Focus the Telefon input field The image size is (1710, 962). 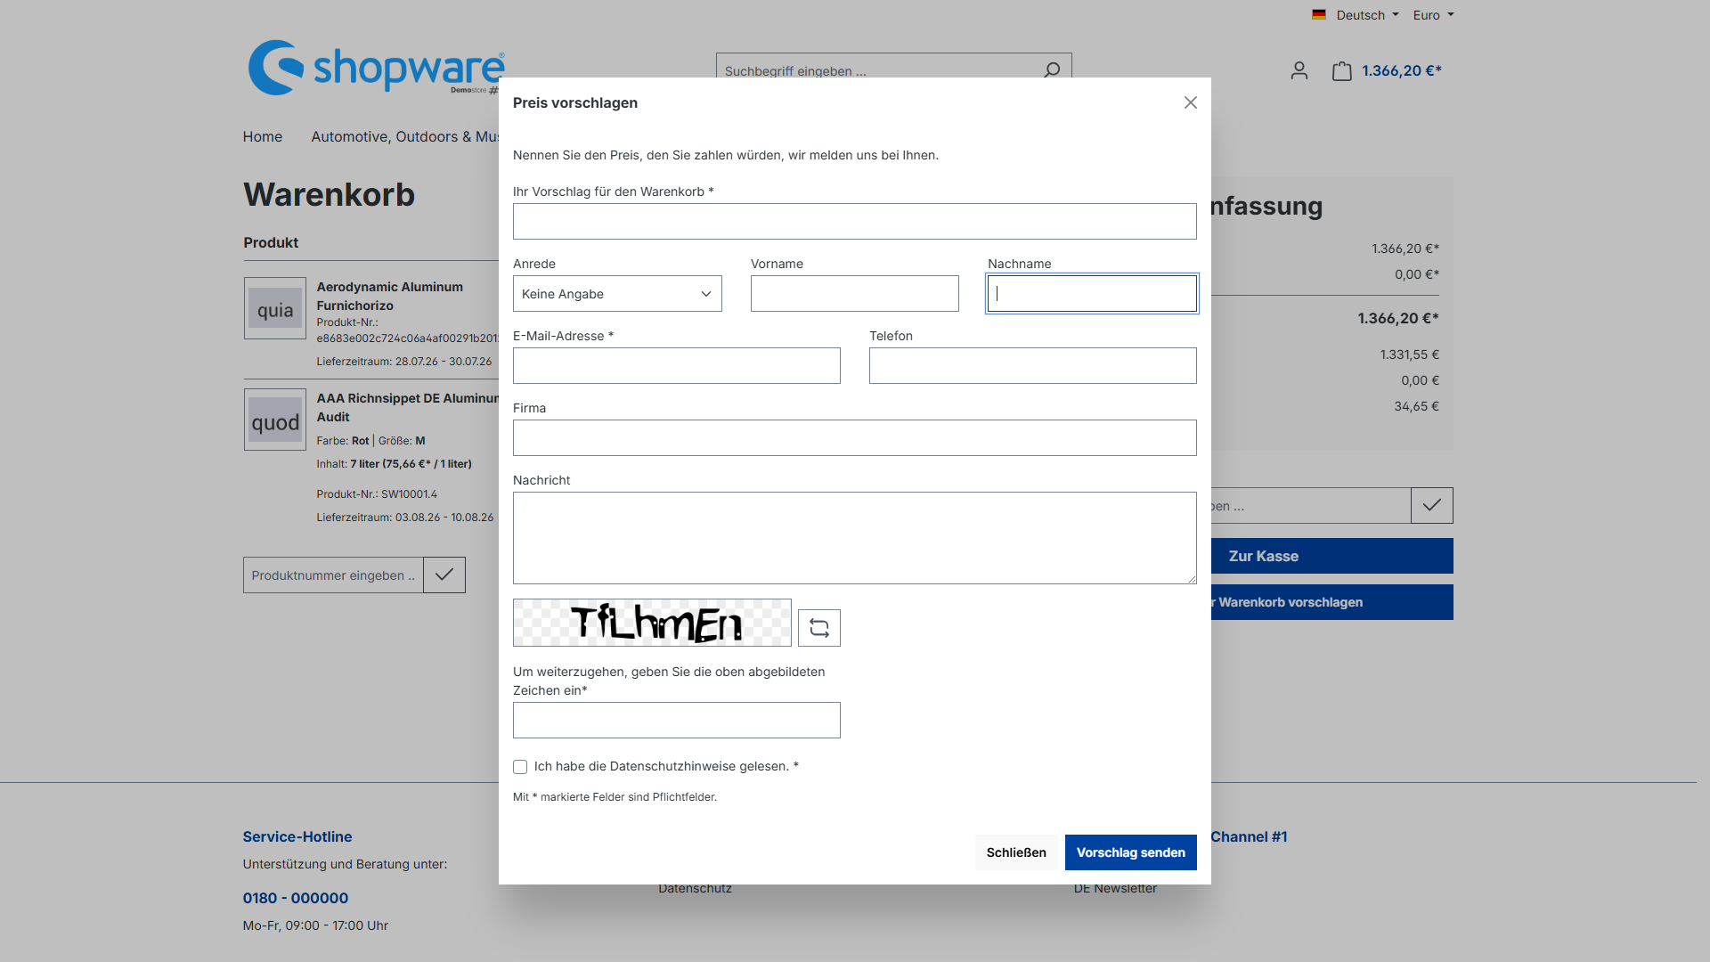coord(1033,366)
